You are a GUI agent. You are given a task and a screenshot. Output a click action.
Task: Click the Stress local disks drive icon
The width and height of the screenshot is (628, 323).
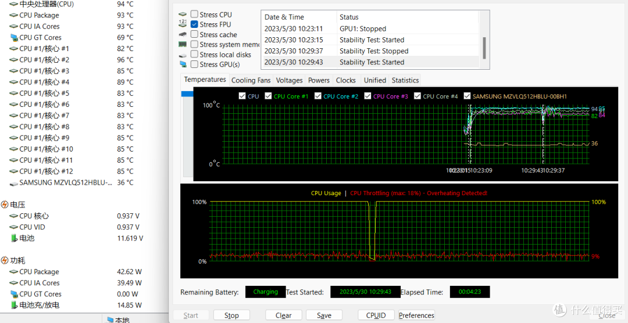tap(183, 55)
